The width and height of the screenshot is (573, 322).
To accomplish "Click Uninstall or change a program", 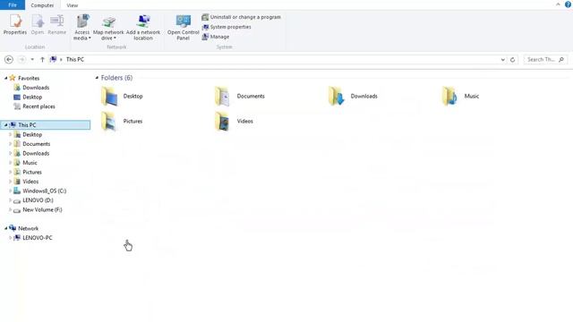I will [x=241, y=17].
